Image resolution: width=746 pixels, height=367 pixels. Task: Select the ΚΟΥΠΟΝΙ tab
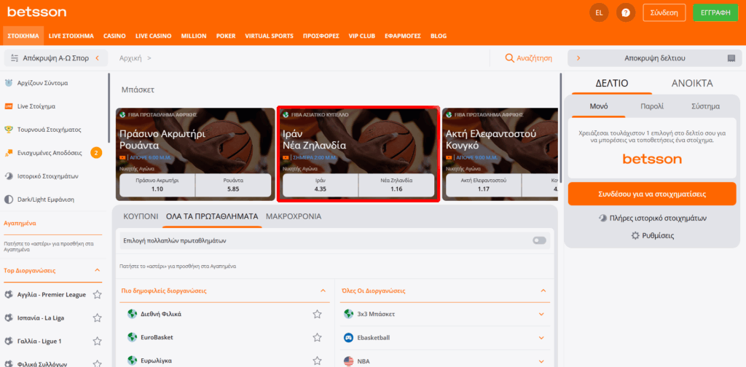point(141,216)
